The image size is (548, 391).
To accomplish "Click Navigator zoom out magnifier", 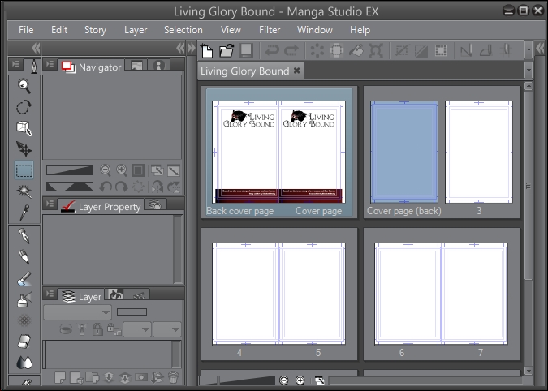I will (106, 170).
